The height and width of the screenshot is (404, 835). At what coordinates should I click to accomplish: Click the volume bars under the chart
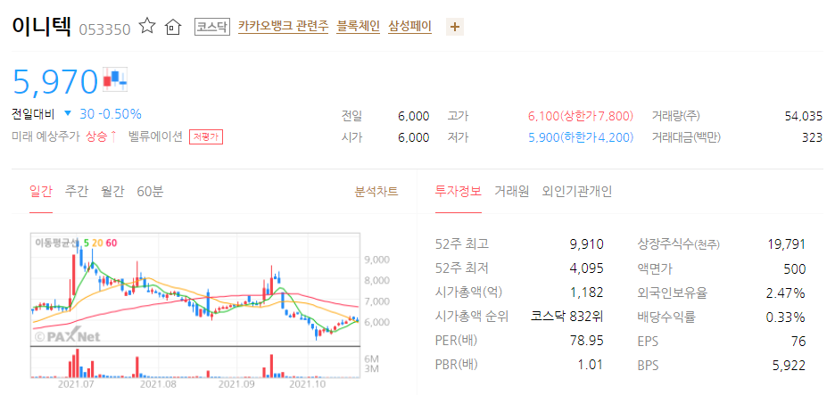[195, 362]
